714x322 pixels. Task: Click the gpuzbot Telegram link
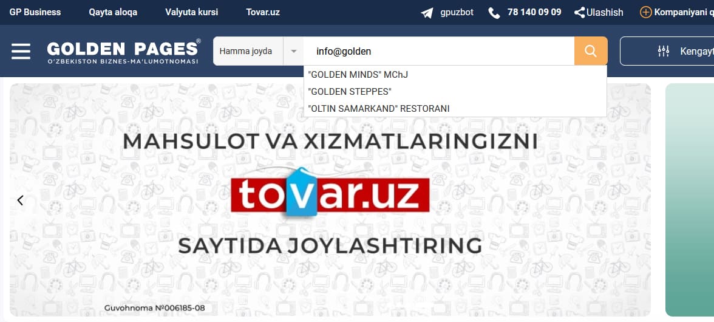point(457,12)
